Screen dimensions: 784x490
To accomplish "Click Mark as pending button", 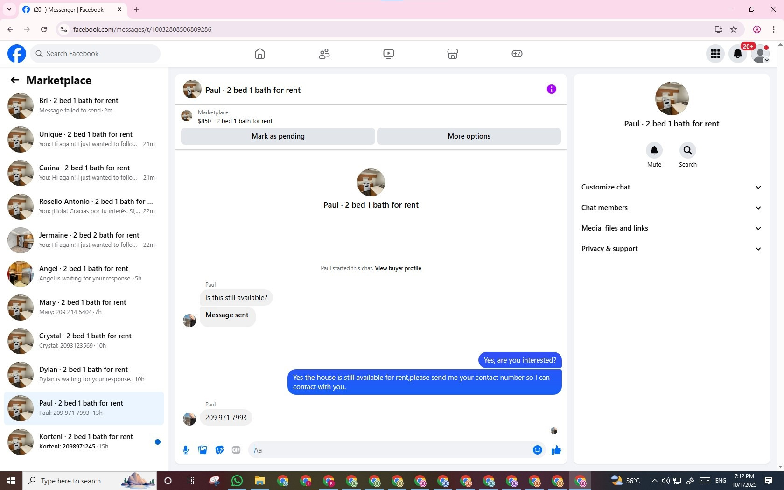I will (278, 136).
